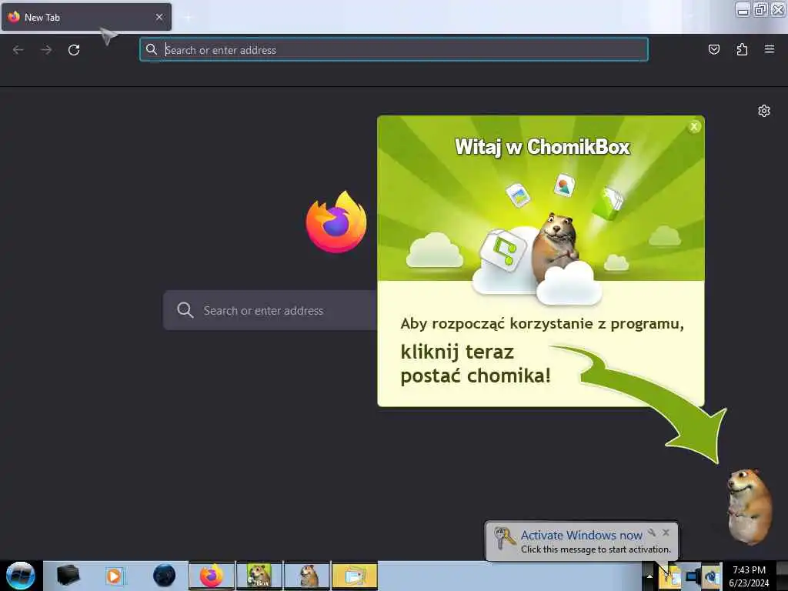Open the dark globe taskbar icon
The height and width of the screenshot is (591, 788).
[165, 576]
